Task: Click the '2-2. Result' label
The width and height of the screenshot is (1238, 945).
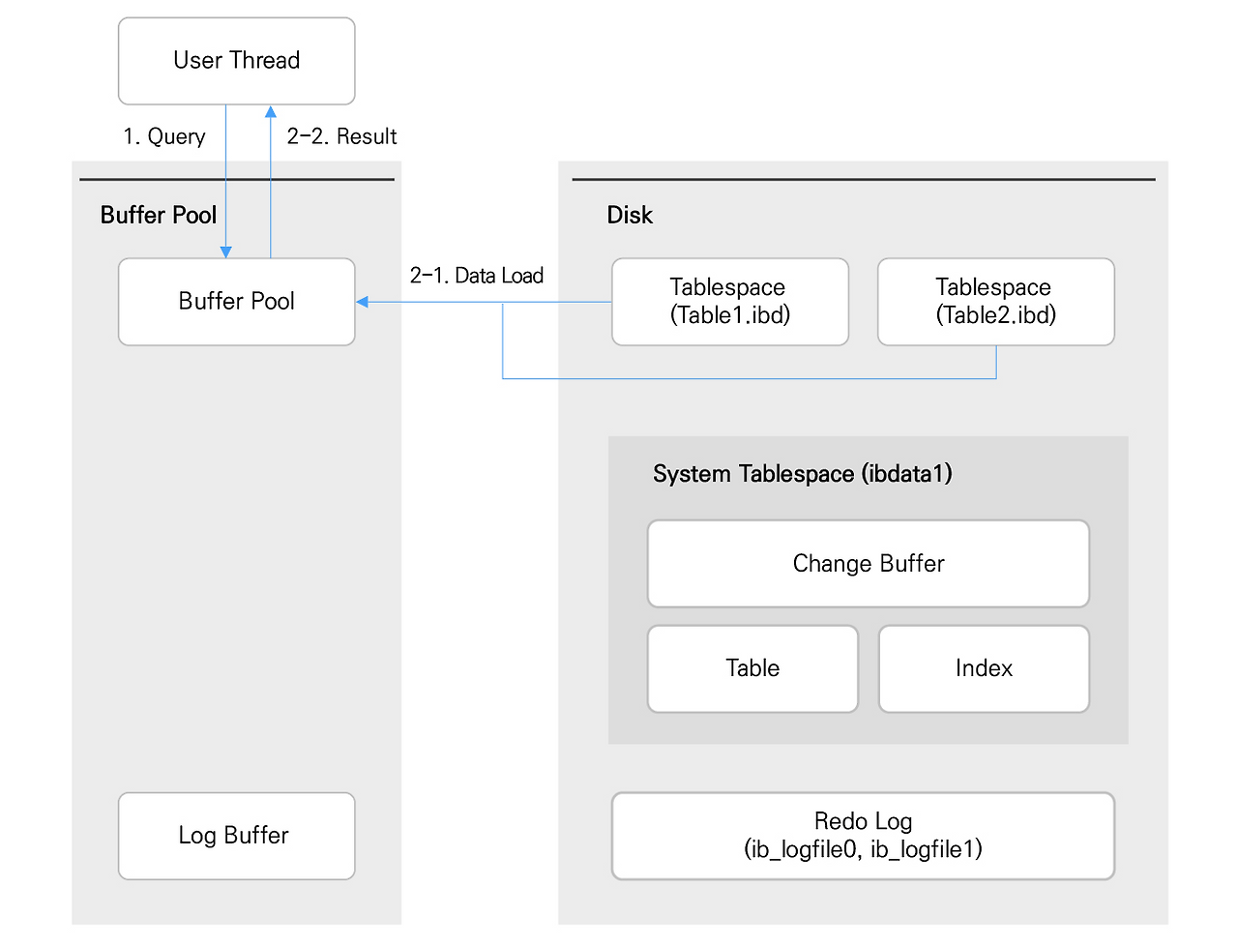Action: [x=341, y=136]
